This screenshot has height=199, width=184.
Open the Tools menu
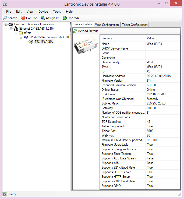57,12
